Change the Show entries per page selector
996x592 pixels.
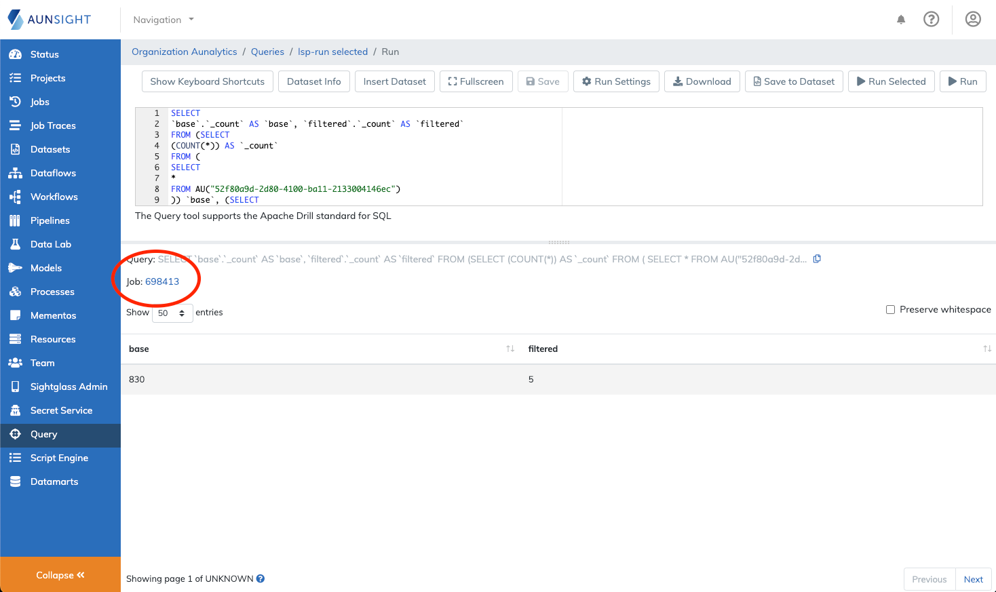pyautogui.click(x=172, y=313)
